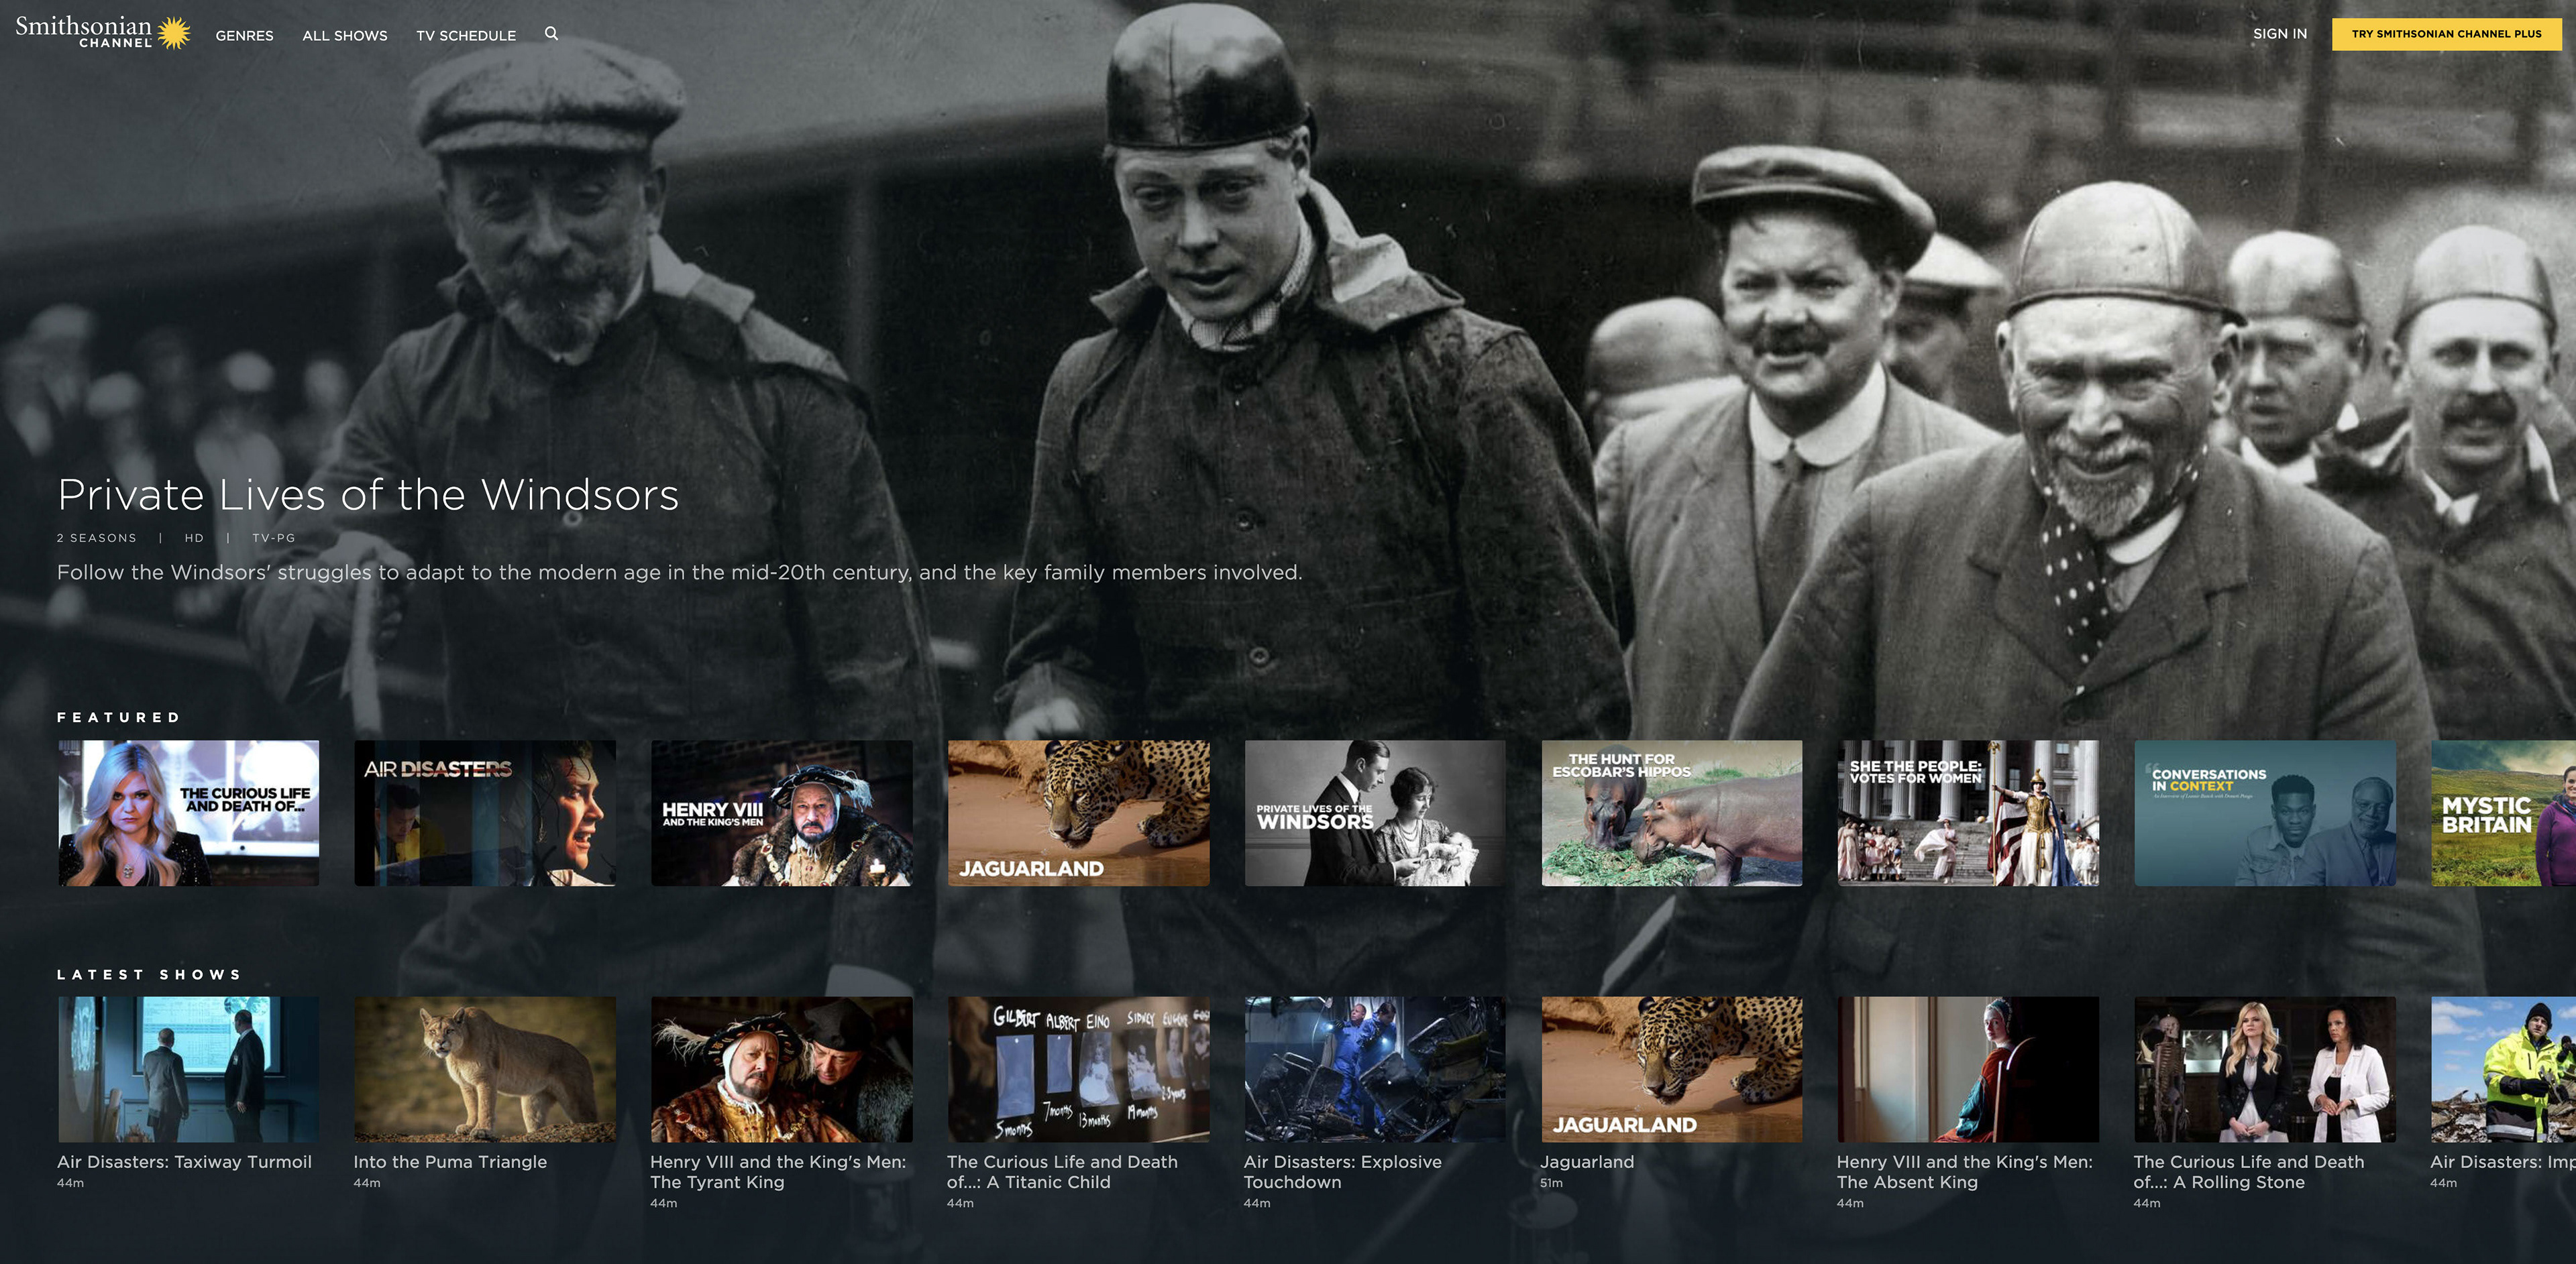2576x1264 pixels.
Task: Open the search magnifier icon
Action: coord(551,34)
